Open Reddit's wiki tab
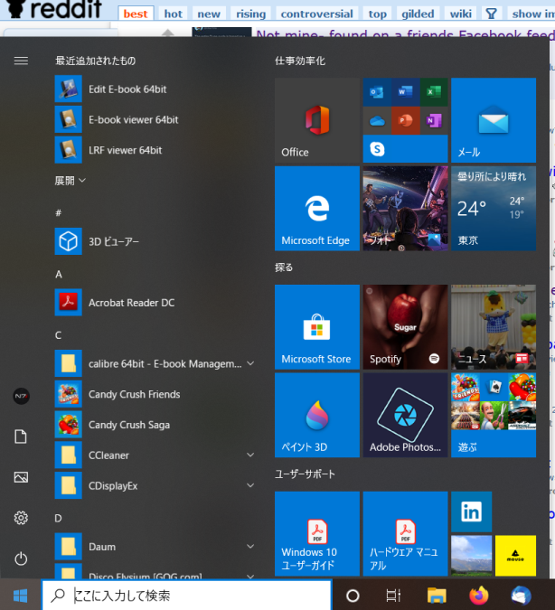Image resolution: width=555 pixels, height=610 pixels. click(460, 14)
